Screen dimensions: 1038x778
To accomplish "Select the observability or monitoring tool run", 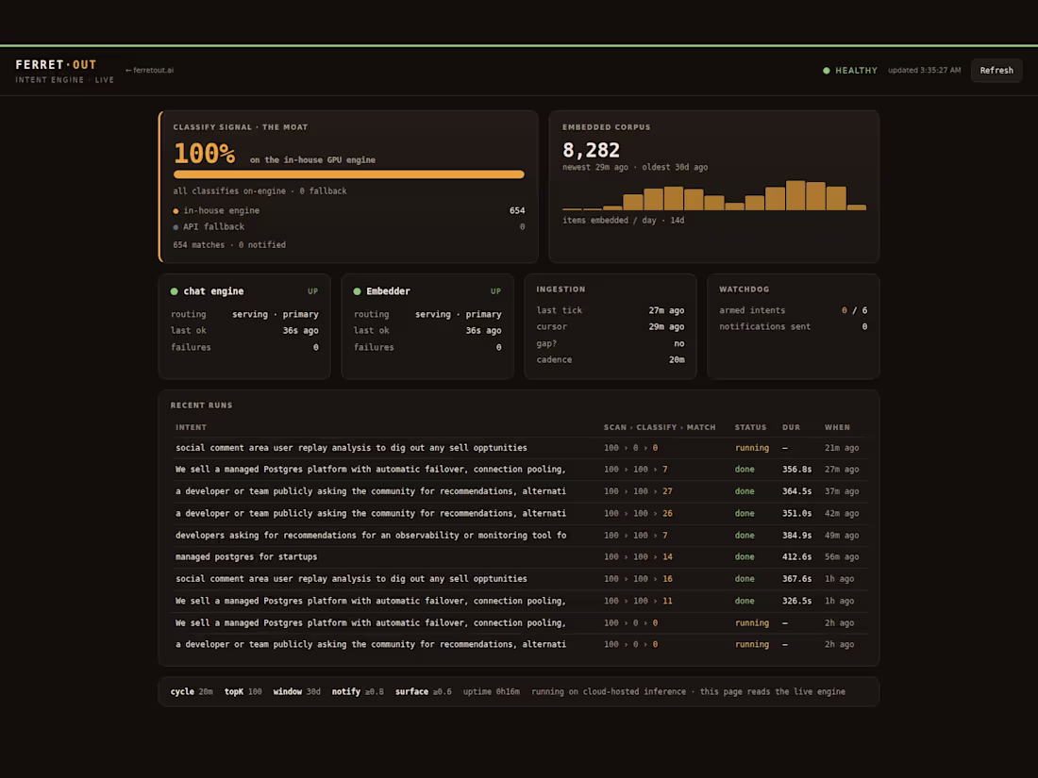I will [x=519, y=536].
